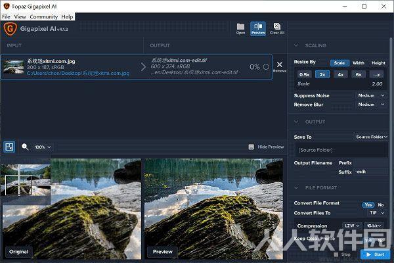Open the File menu
Viewport: 394px width, 263px height.
tap(6, 16)
